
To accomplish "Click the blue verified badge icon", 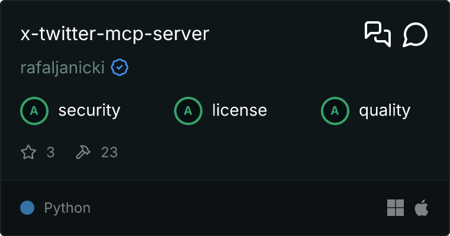I will click(120, 68).
